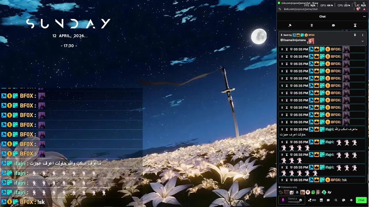Insert the "ON TOP" text emote
Screen dimensions: 369x207
(297, 192)
